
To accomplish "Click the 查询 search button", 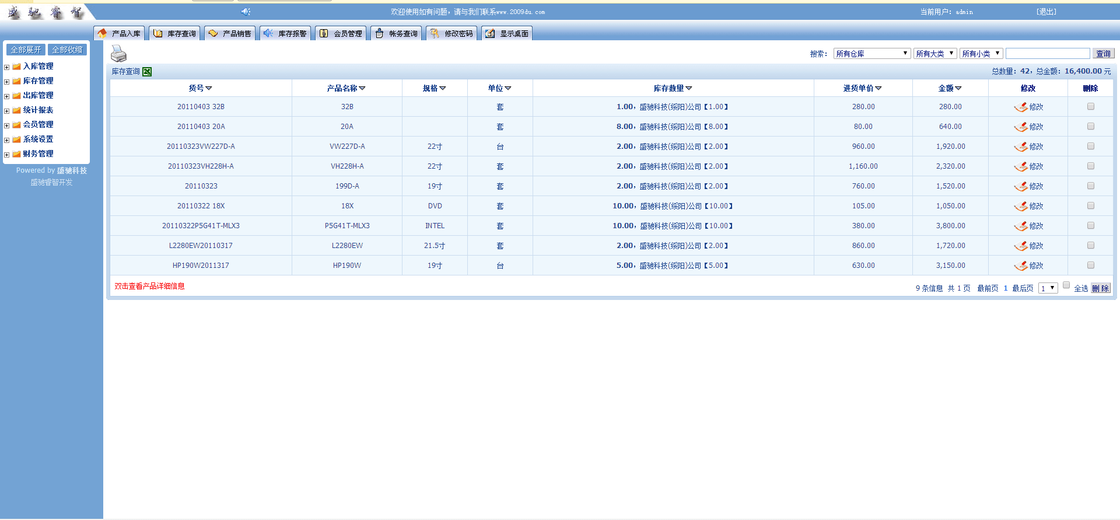I will [1102, 54].
